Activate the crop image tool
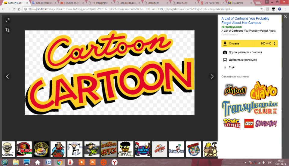The image size is (289, 166). (8, 30)
